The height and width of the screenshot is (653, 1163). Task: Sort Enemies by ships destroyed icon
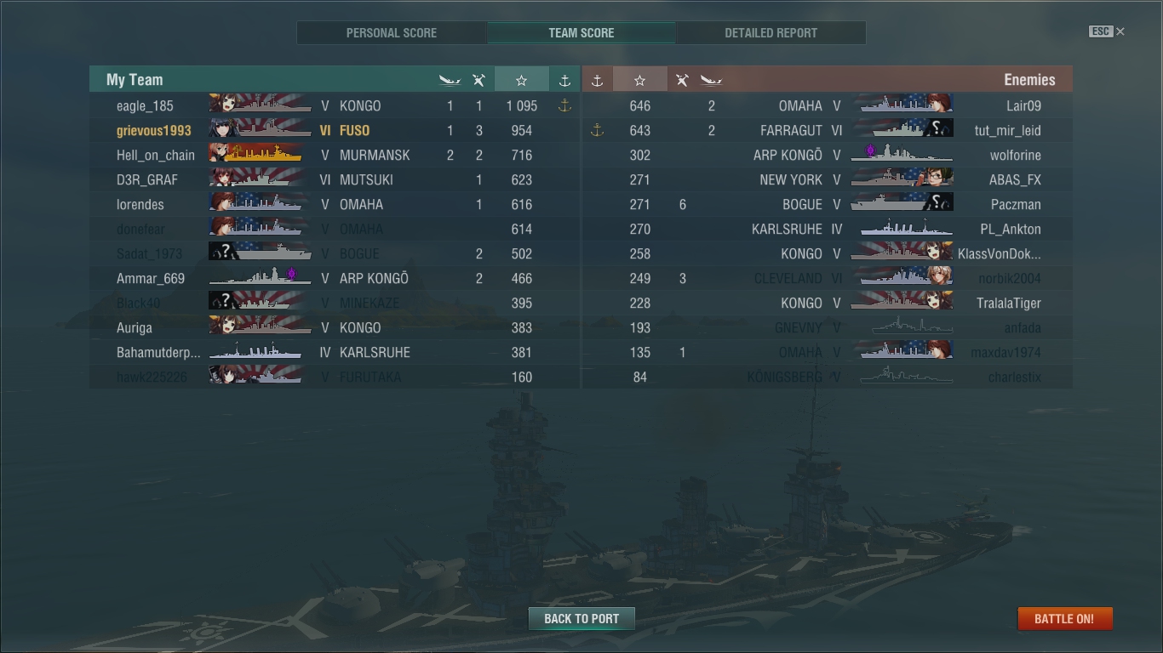coord(711,80)
